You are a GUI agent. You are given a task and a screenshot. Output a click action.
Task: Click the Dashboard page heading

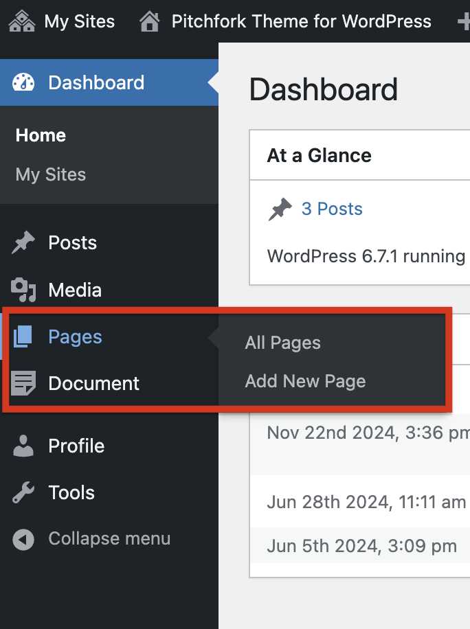click(324, 89)
